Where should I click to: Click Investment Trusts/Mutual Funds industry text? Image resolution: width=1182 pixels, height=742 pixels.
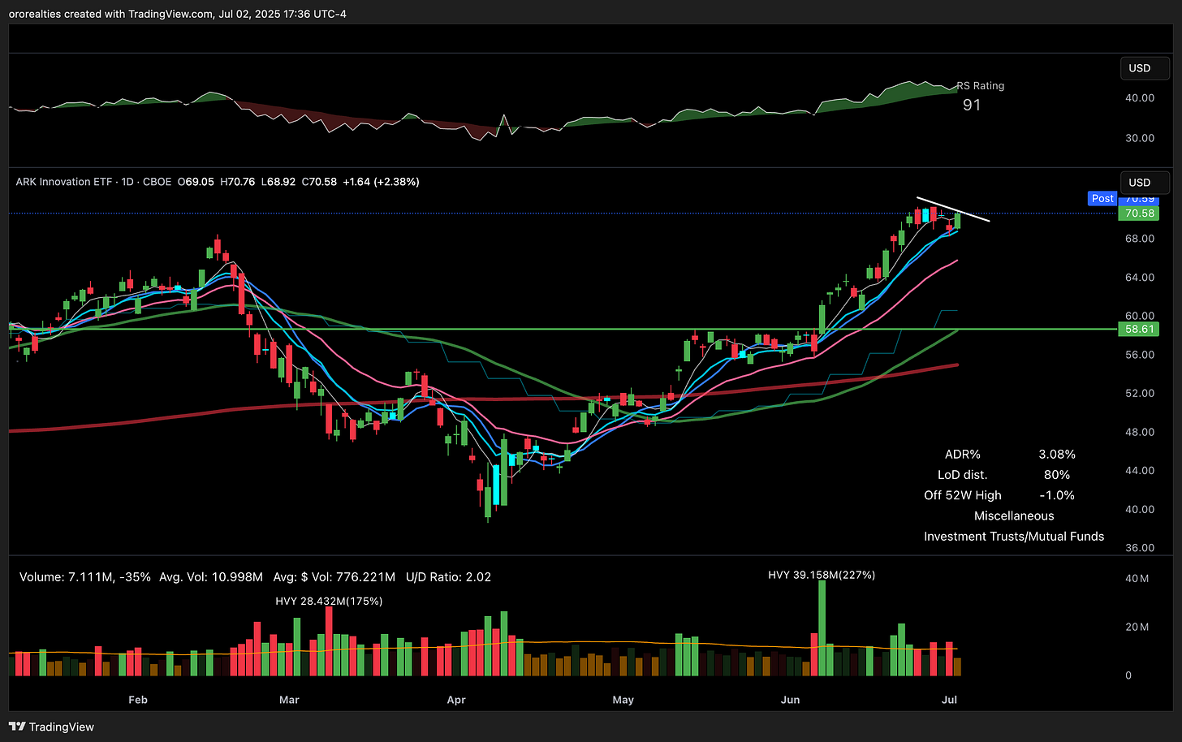coord(1014,536)
